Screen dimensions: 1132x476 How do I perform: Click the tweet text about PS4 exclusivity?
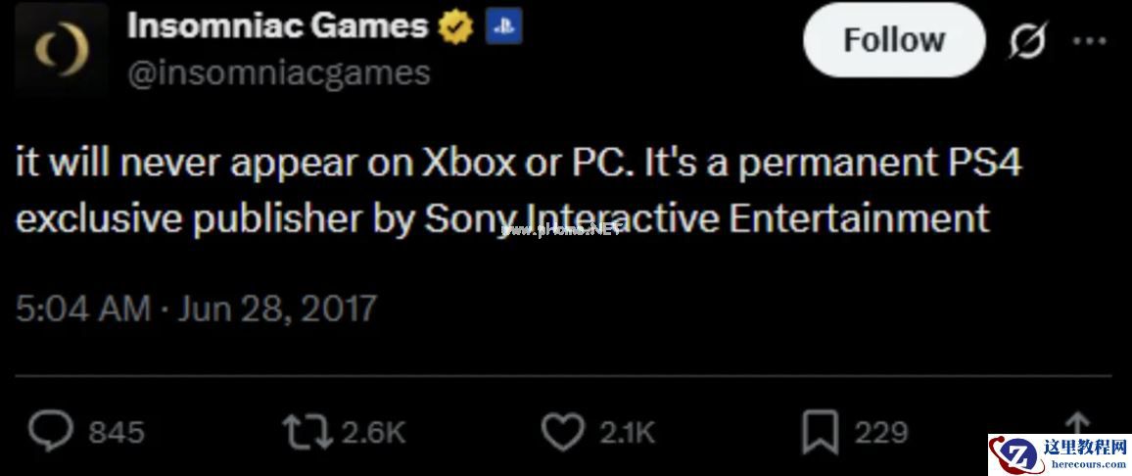pyautogui.click(x=519, y=190)
